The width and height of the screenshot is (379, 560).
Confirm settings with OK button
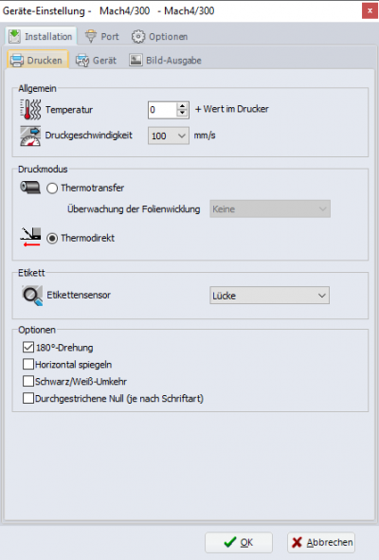tap(239, 543)
